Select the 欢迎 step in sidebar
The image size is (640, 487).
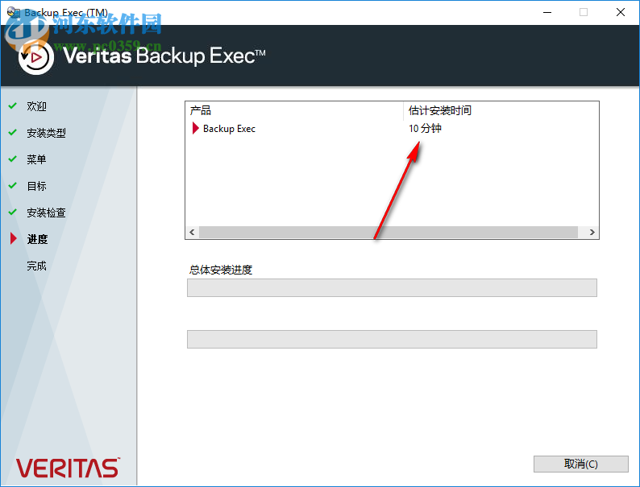pyautogui.click(x=36, y=106)
